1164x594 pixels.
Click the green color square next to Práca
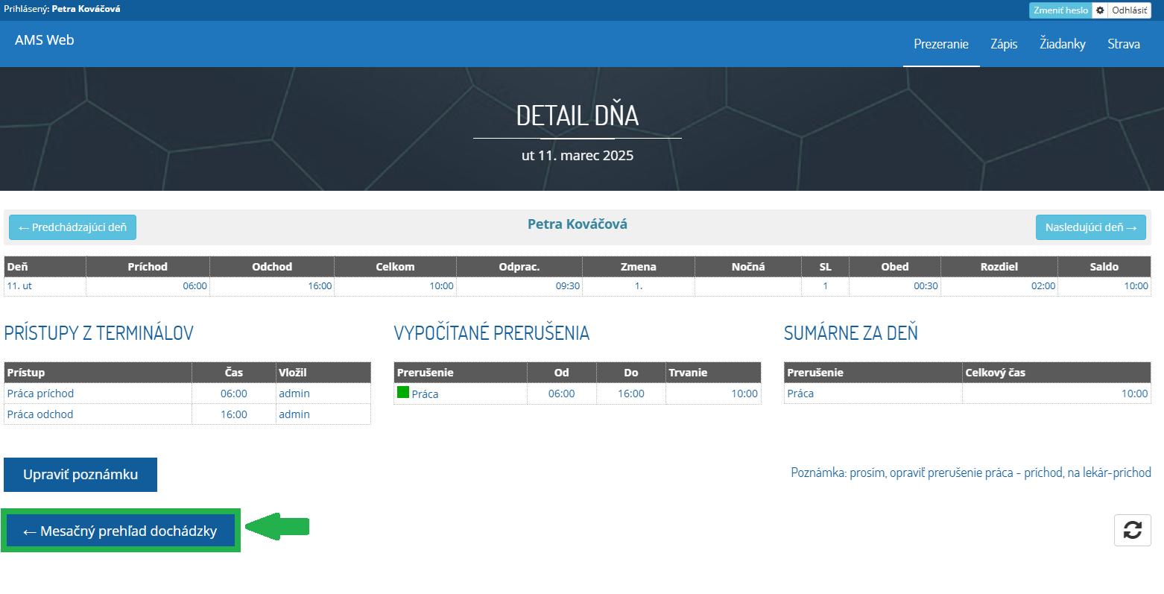coord(404,393)
